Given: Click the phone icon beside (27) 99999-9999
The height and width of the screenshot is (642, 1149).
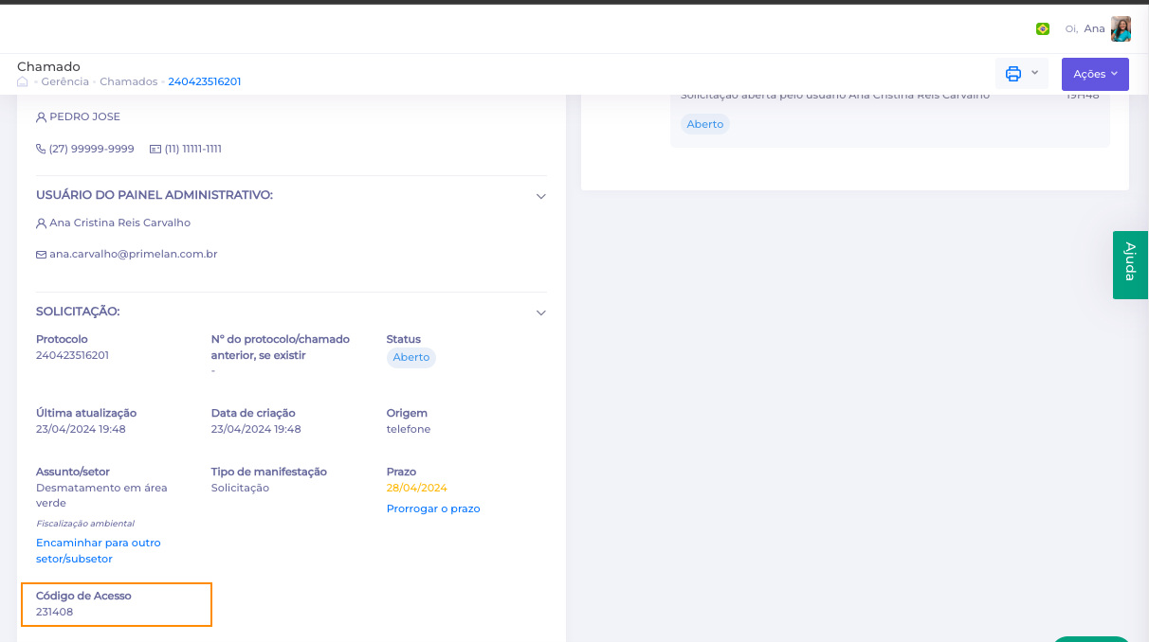Looking at the screenshot, I should coord(41,149).
